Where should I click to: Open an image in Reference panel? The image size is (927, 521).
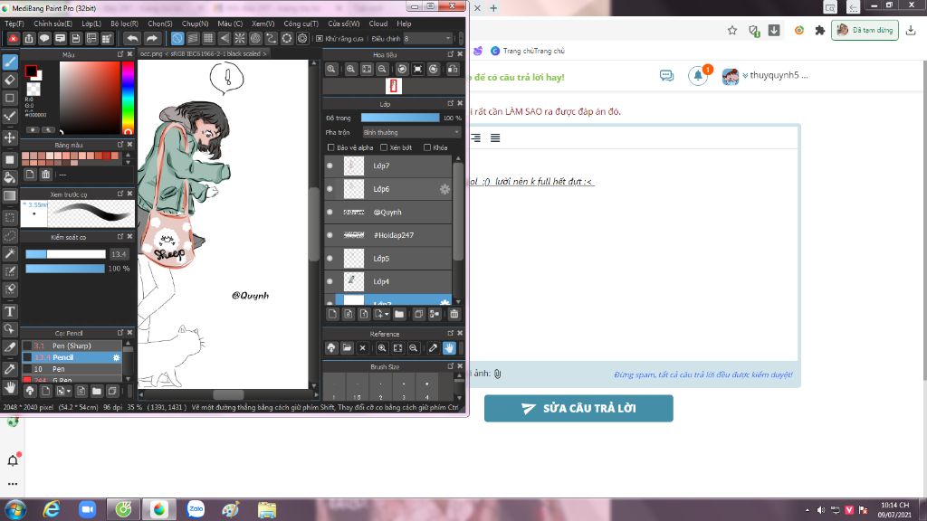coord(347,348)
